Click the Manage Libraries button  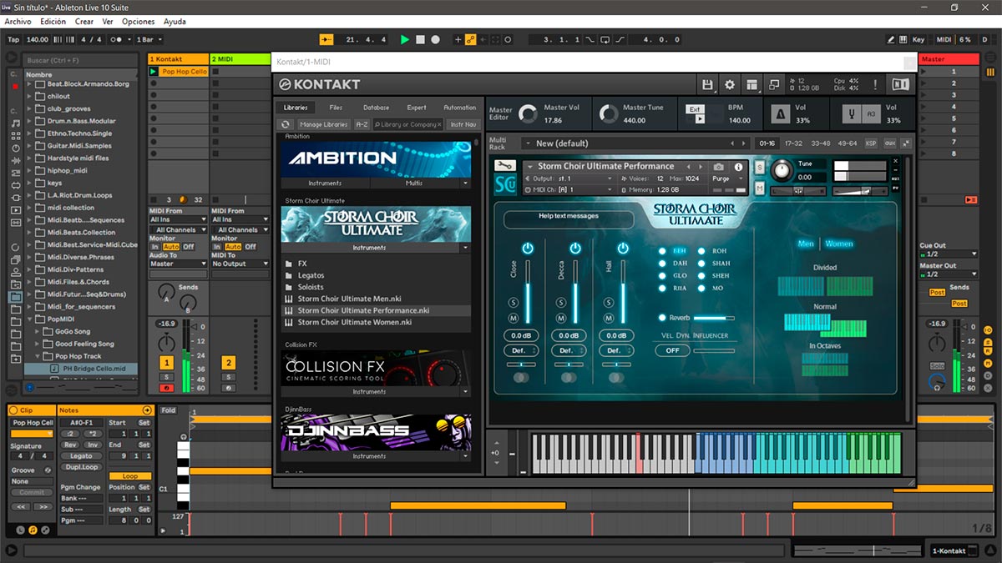pos(323,124)
